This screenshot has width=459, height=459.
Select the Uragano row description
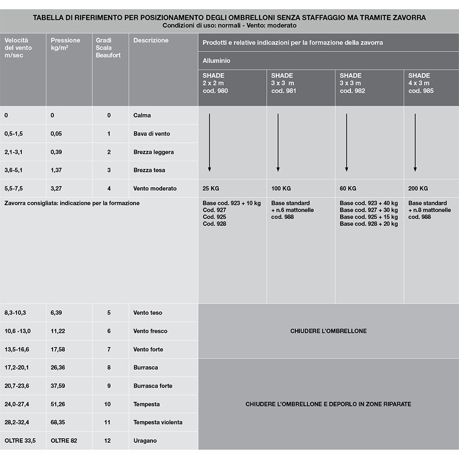(x=145, y=441)
